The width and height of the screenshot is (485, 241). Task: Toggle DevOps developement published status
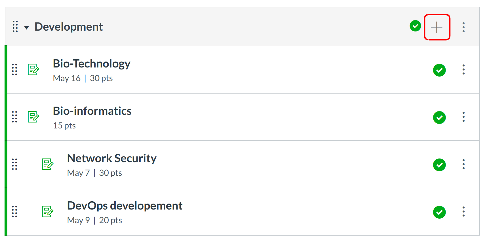click(439, 212)
